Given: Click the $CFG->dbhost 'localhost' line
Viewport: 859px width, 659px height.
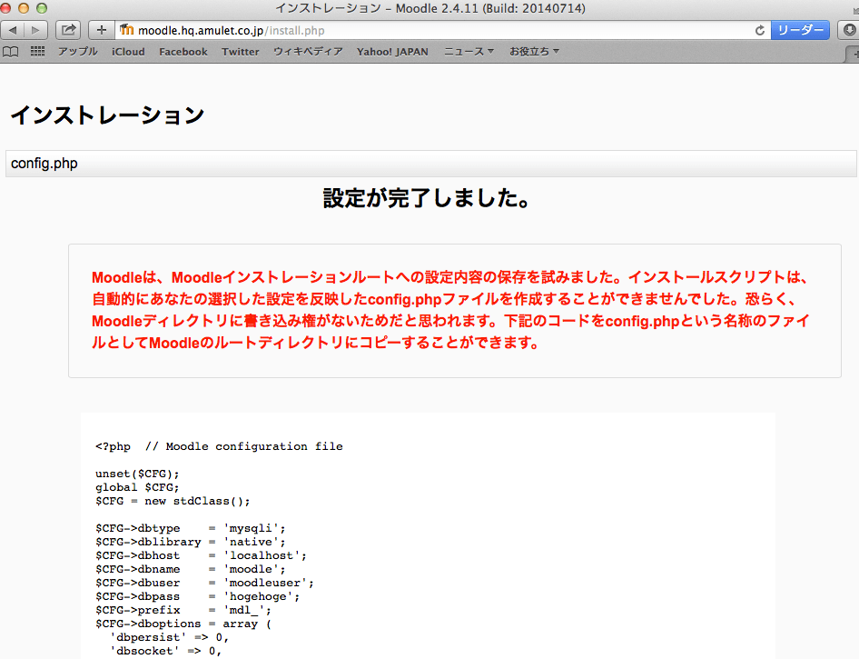Looking at the screenshot, I should pos(201,555).
